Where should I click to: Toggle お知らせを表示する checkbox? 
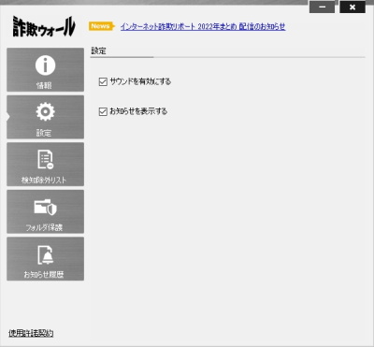click(x=103, y=111)
